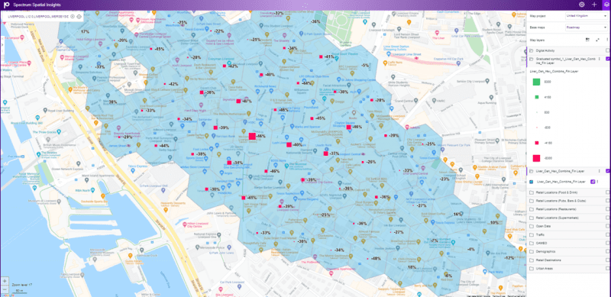Click blue polygon icon of Liver_Cen_Hex sublayer

click(x=531, y=182)
